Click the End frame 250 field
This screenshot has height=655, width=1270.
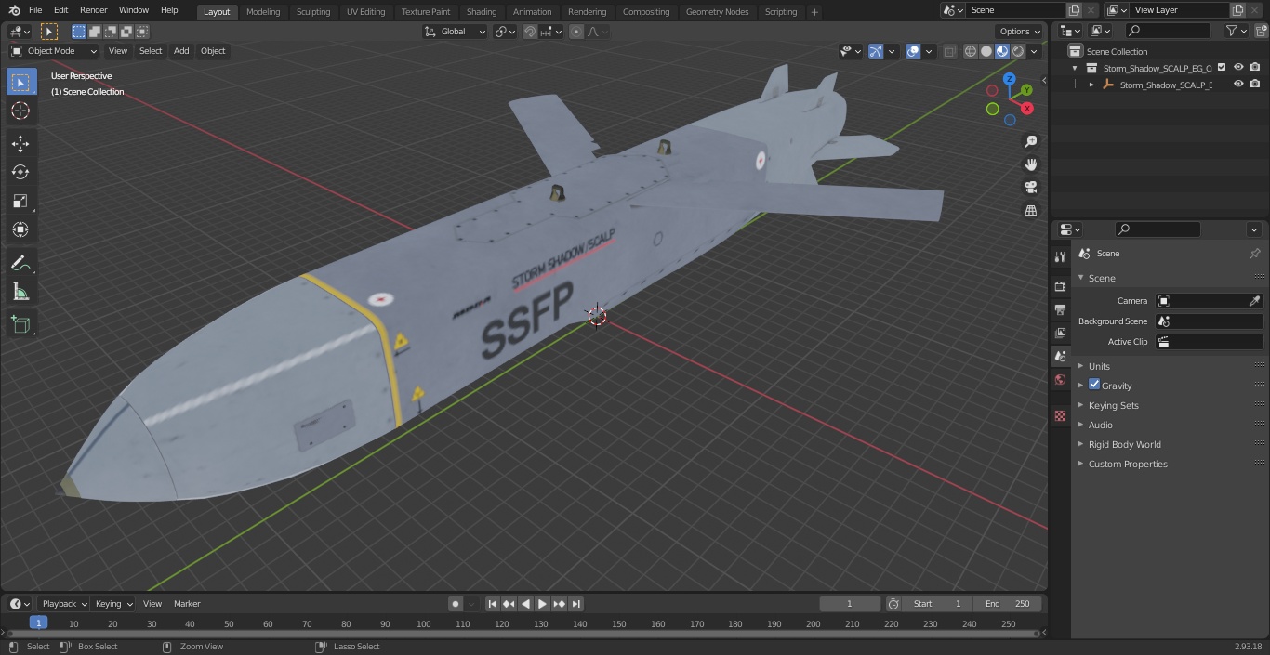tap(1008, 604)
